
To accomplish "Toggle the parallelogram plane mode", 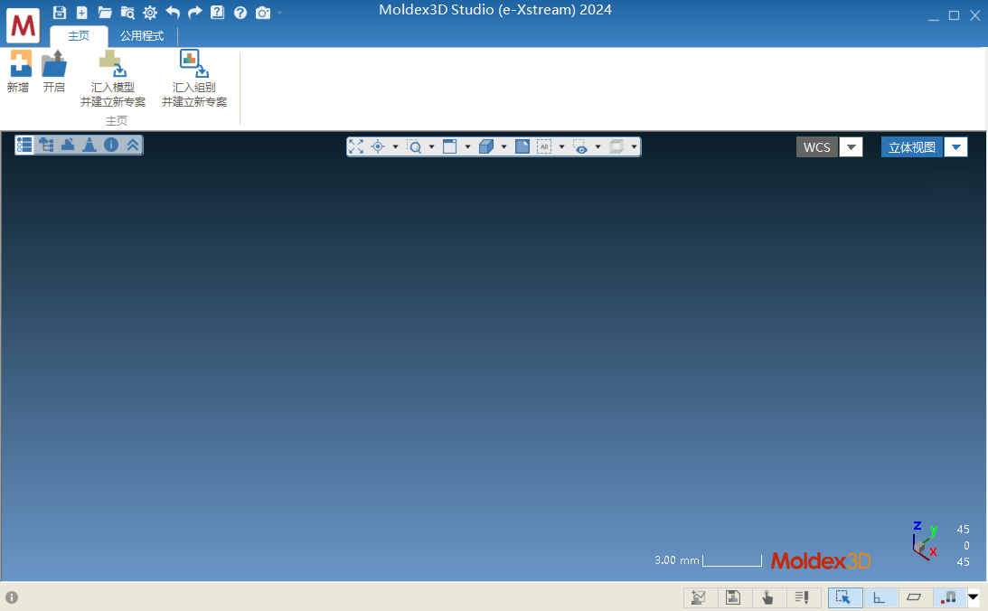I will [x=914, y=597].
